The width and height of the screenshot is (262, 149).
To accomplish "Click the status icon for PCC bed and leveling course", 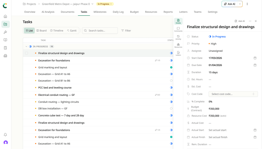I will click(x=171, y=87).
